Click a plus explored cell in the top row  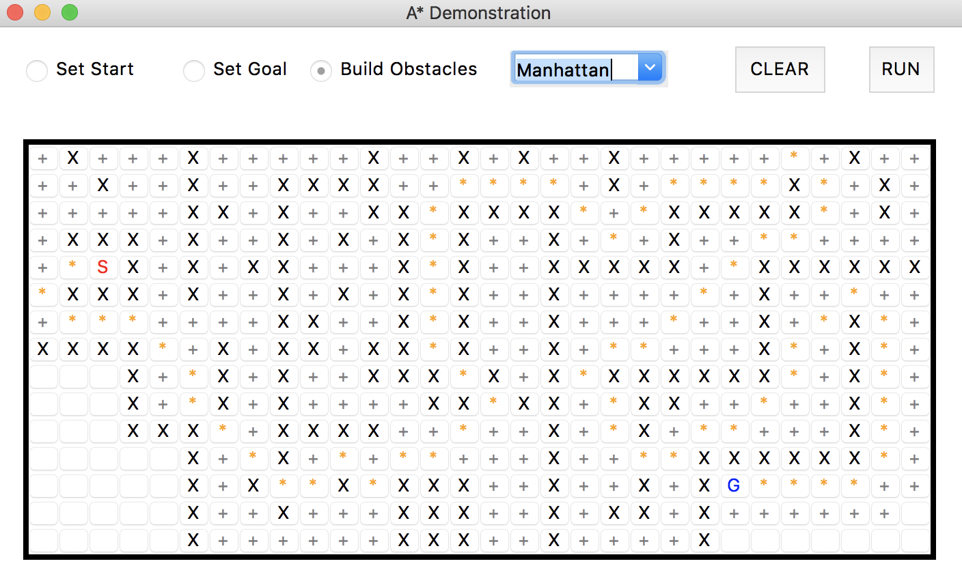pyautogui.click(x=43, y=158)
